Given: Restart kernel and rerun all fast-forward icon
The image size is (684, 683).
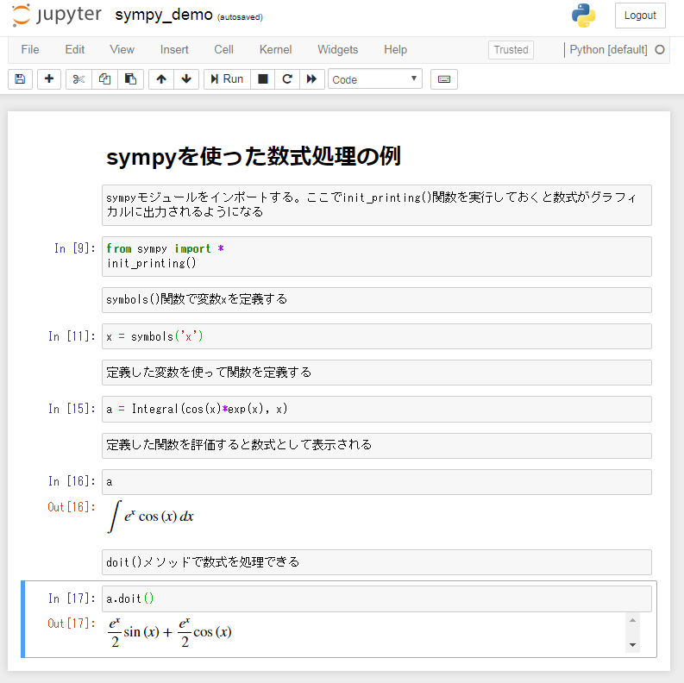Looking at the screenshot, I should coord(312,79).
